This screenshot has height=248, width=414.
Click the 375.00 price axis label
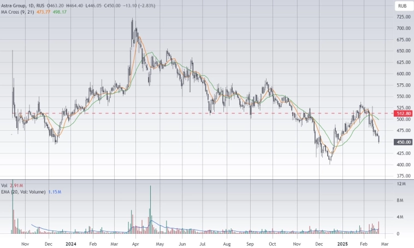click(404, 176)
